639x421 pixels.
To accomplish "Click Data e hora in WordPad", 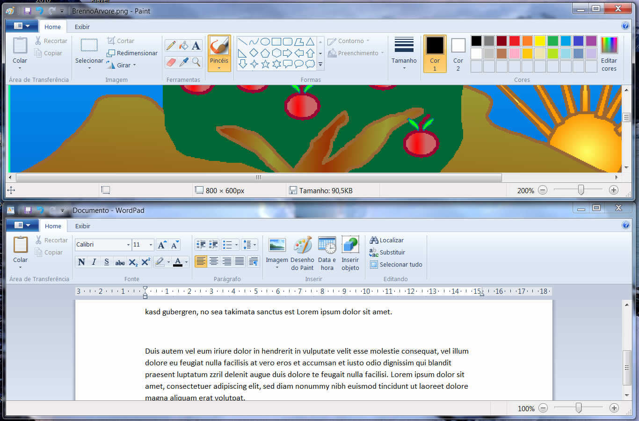I will pos(327,254).
